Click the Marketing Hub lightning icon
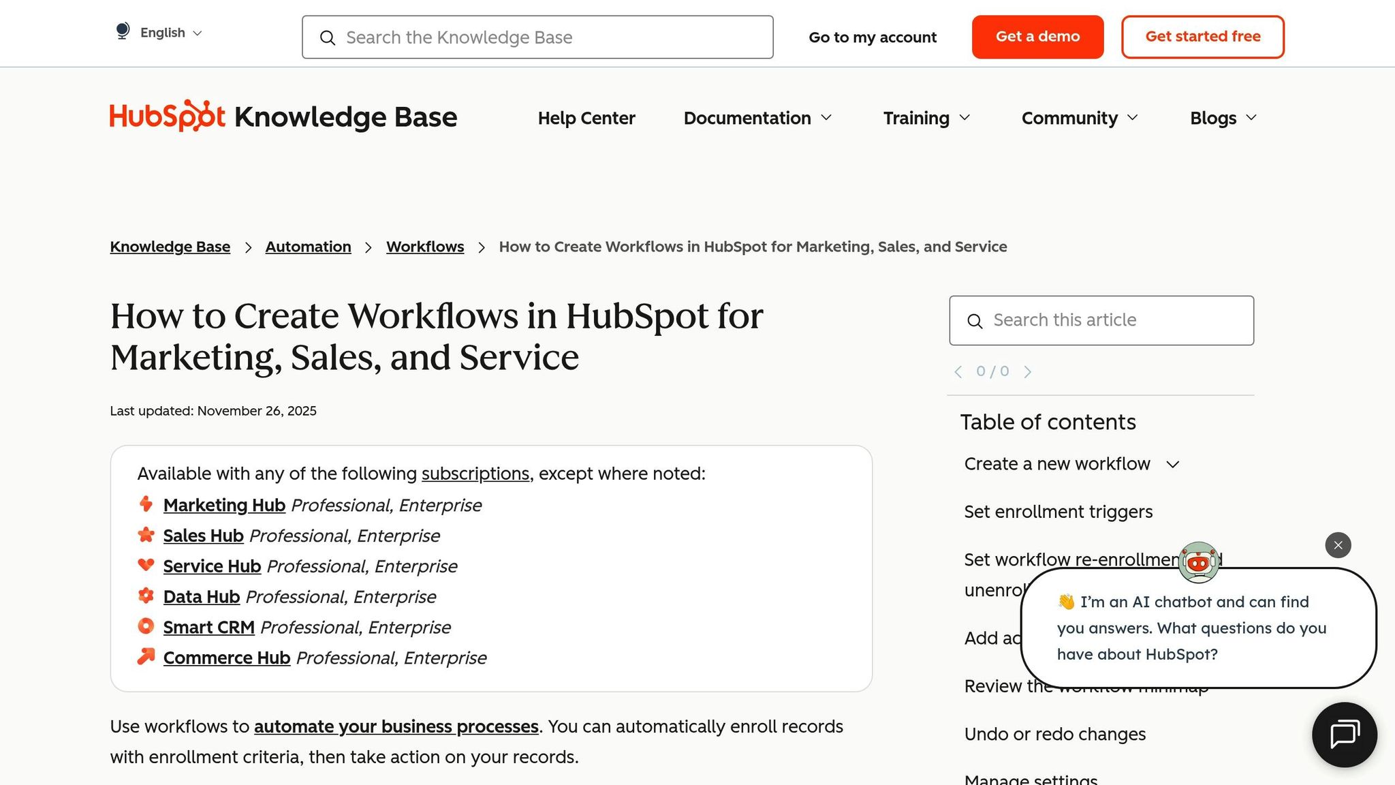Screen dimensions: 1395x785 pyautogui.click(x=146, y=504)
